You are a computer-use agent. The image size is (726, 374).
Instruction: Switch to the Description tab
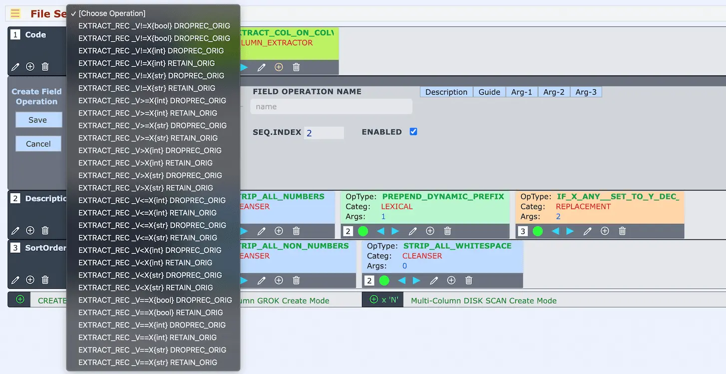click(446, 92)
